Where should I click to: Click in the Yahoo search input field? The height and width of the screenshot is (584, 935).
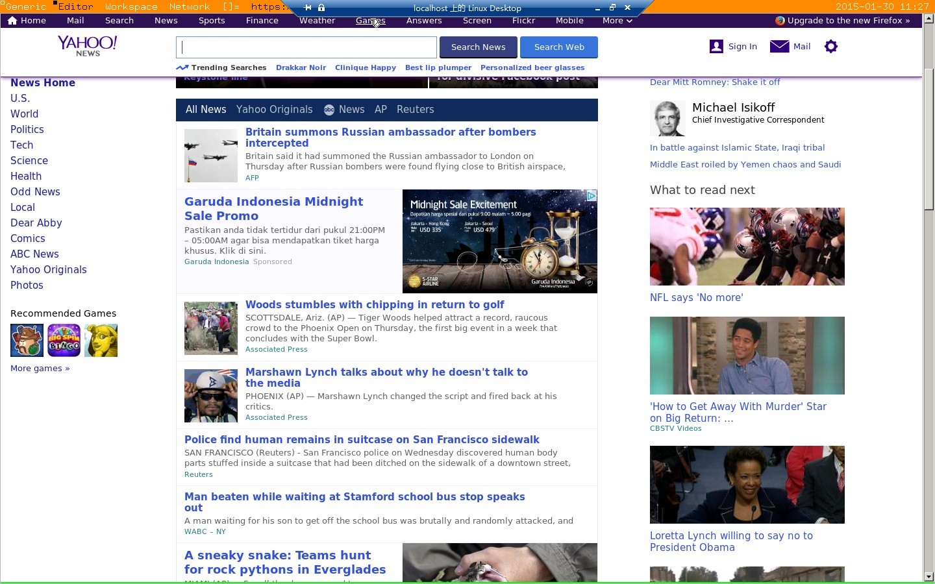(306, 47)
